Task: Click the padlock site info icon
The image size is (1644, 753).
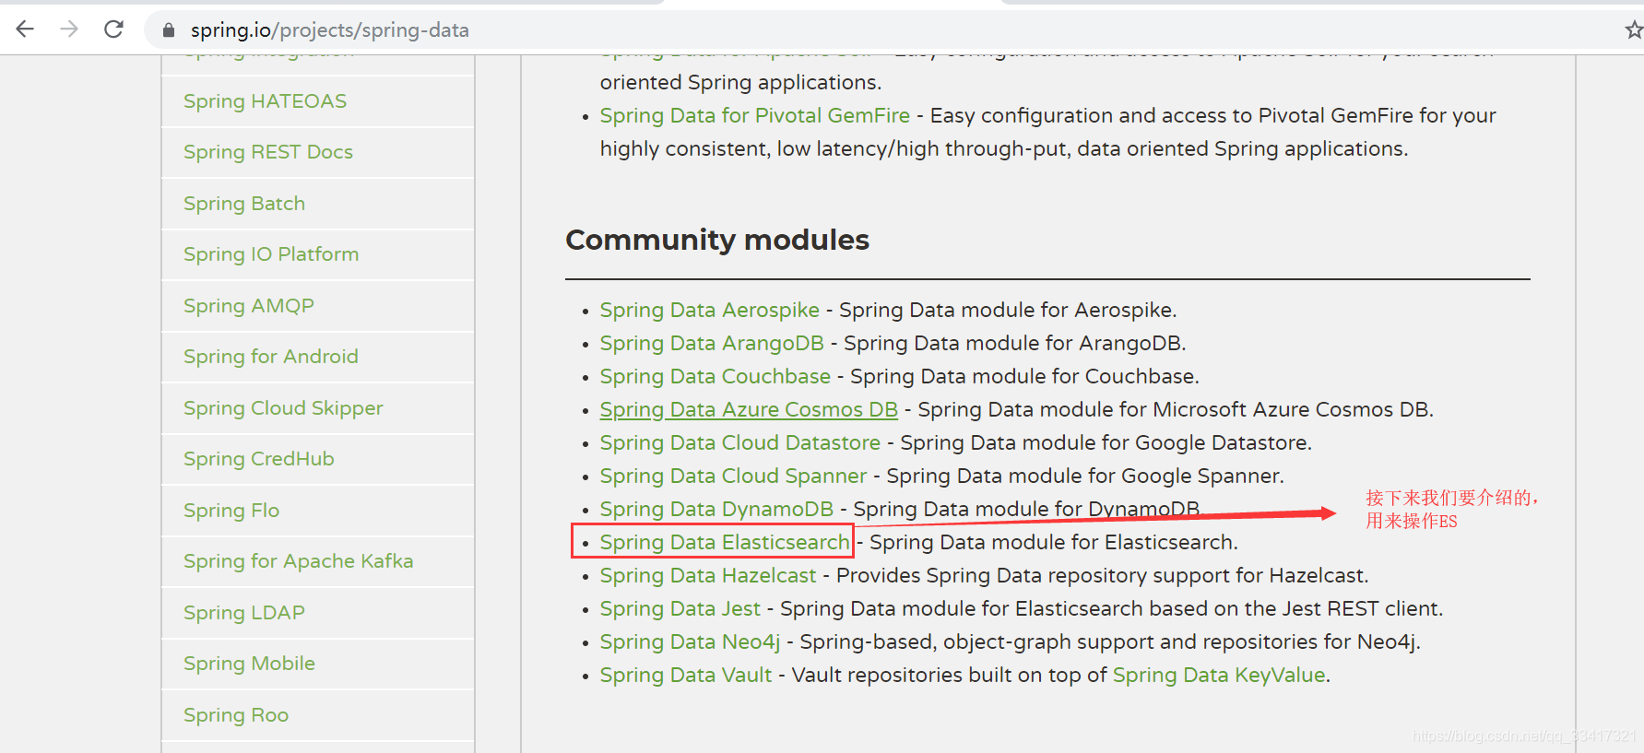Action: click(168, 30)
